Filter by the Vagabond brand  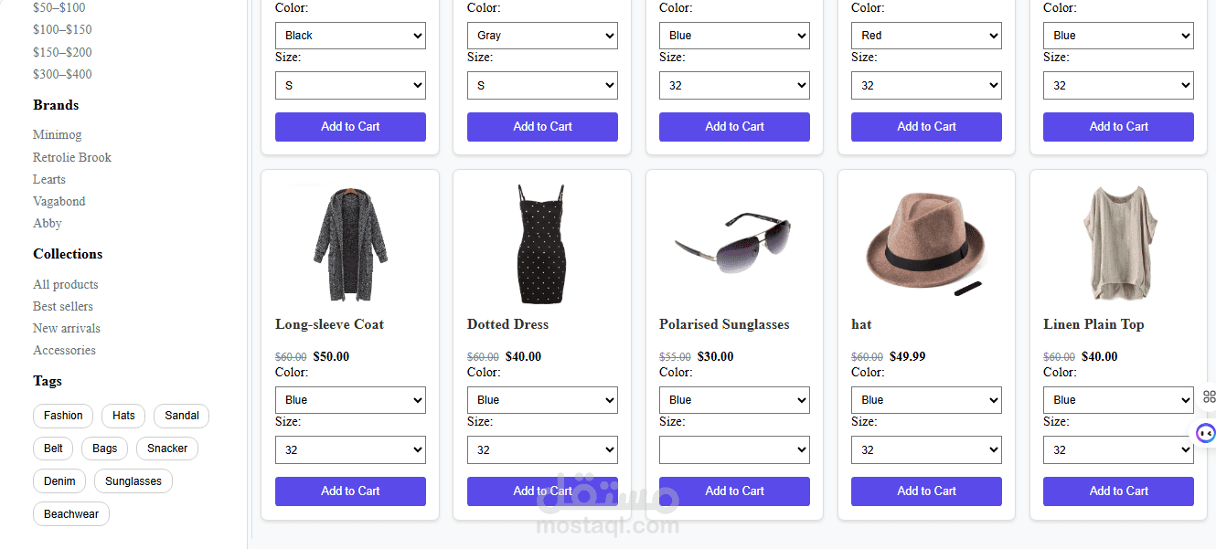click(59, 201)
